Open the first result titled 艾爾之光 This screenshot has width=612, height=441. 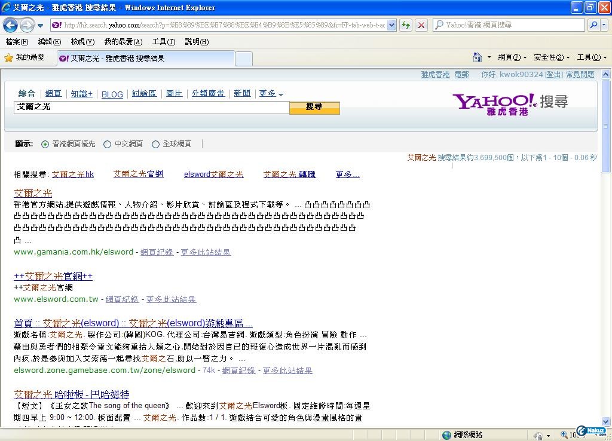pyautogui.click(x=33, y=193)
